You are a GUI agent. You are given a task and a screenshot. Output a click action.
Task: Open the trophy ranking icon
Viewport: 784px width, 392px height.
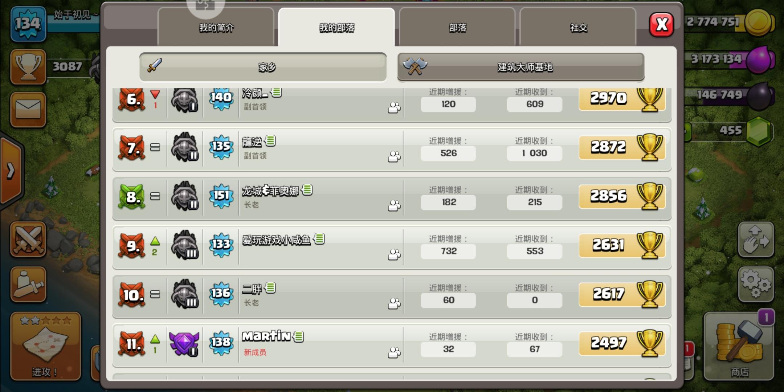pyautogui.click(x=28, y=67)
